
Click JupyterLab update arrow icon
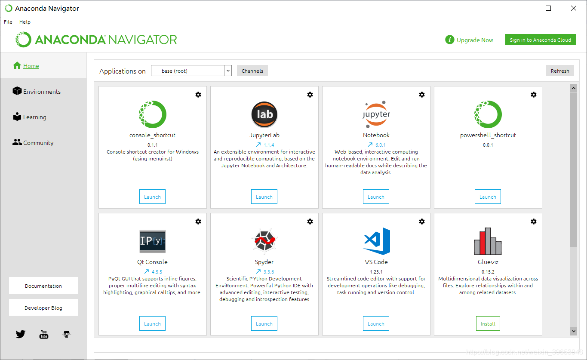258,145
